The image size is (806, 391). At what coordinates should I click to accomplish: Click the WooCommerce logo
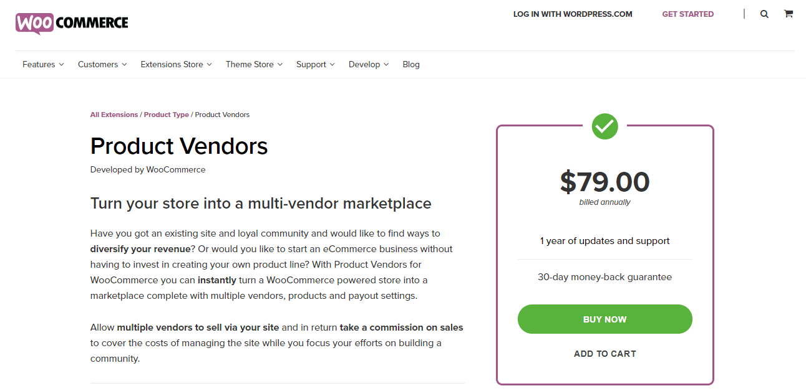[71, 23]
